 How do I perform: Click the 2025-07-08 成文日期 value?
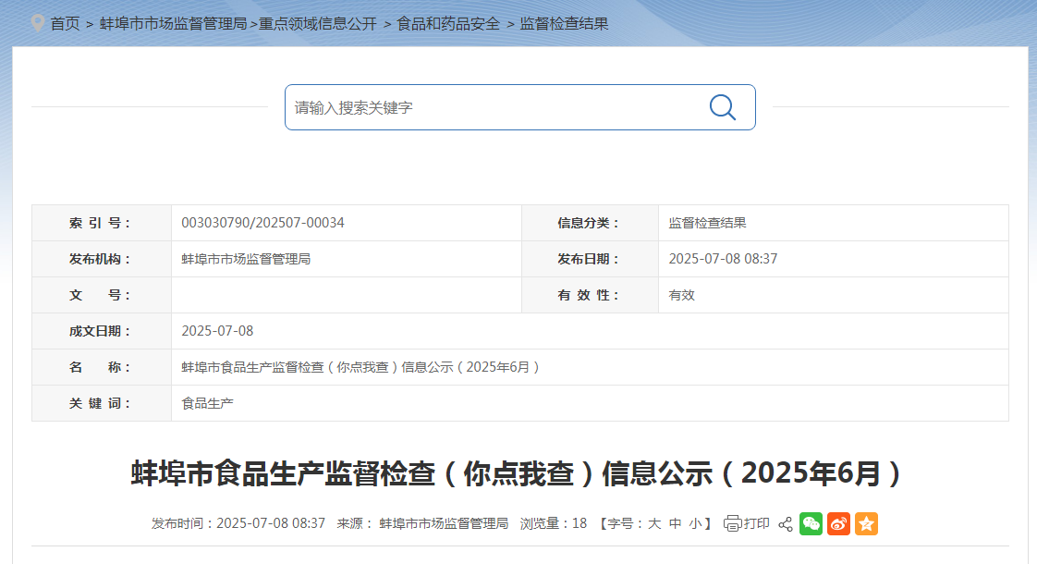click(x=217, y=331)
